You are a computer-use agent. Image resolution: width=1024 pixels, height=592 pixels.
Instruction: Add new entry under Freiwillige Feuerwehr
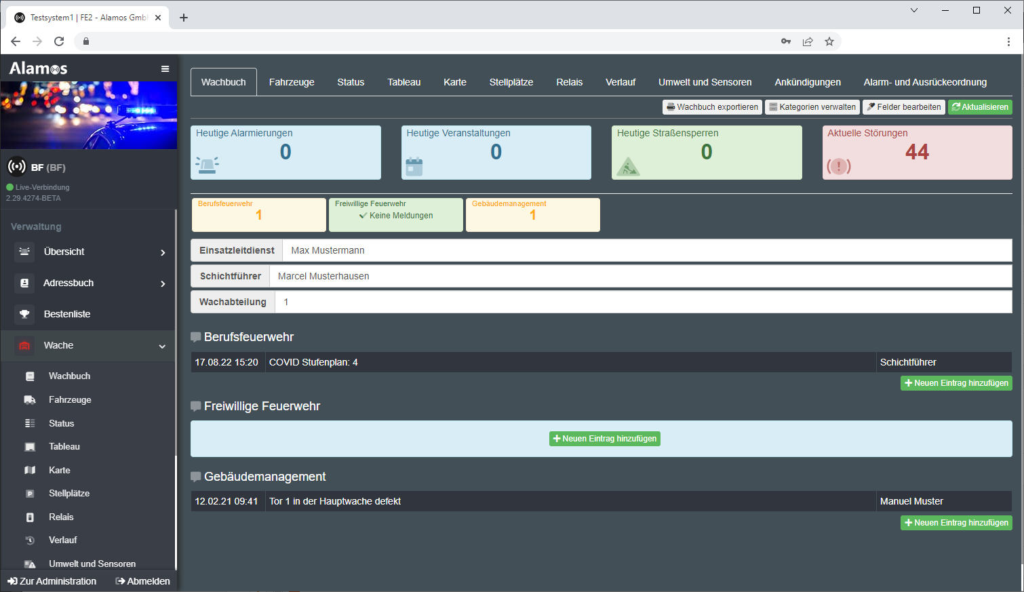(604, 439)
